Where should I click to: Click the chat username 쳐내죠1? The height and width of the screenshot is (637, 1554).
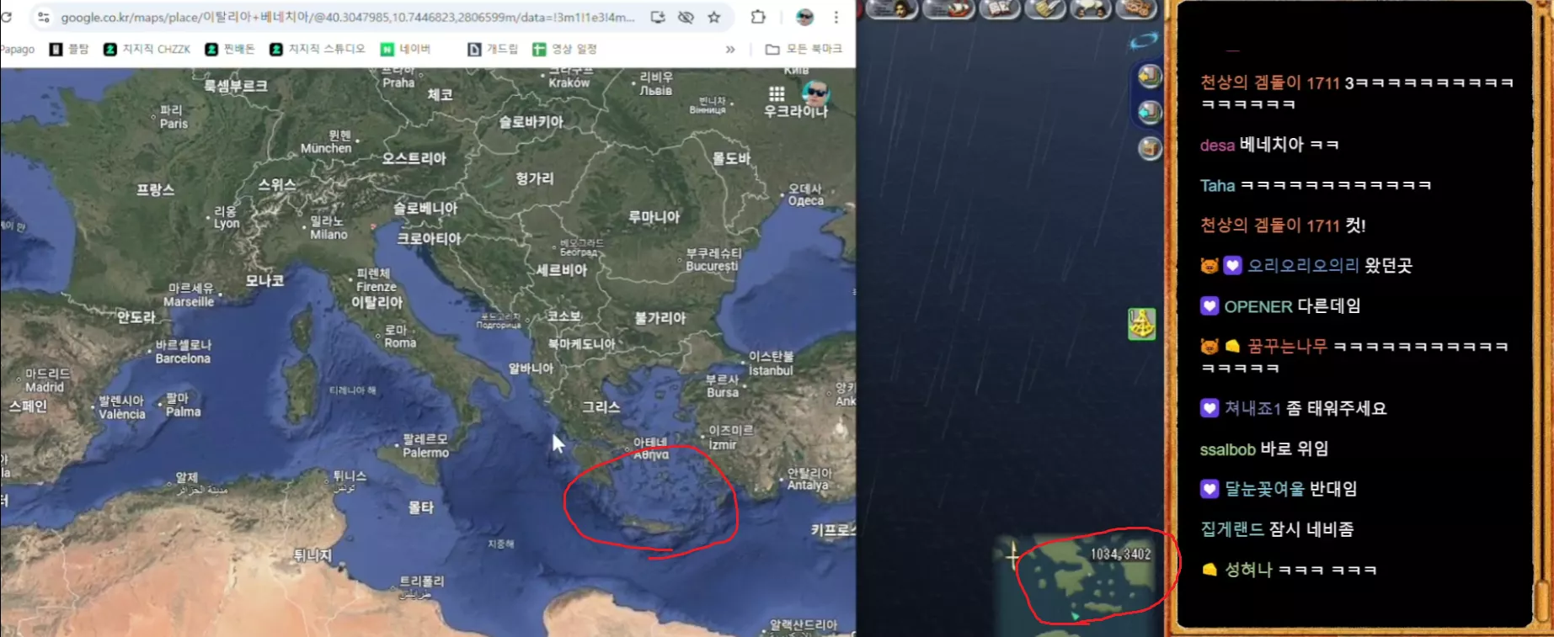[1252, 409]
